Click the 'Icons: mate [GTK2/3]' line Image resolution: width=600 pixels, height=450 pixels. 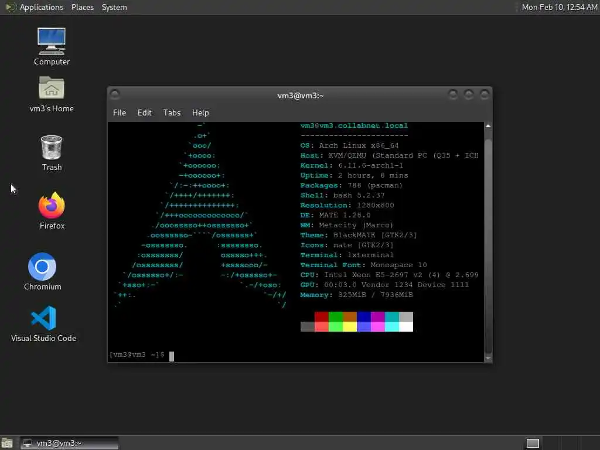[347, 245]
